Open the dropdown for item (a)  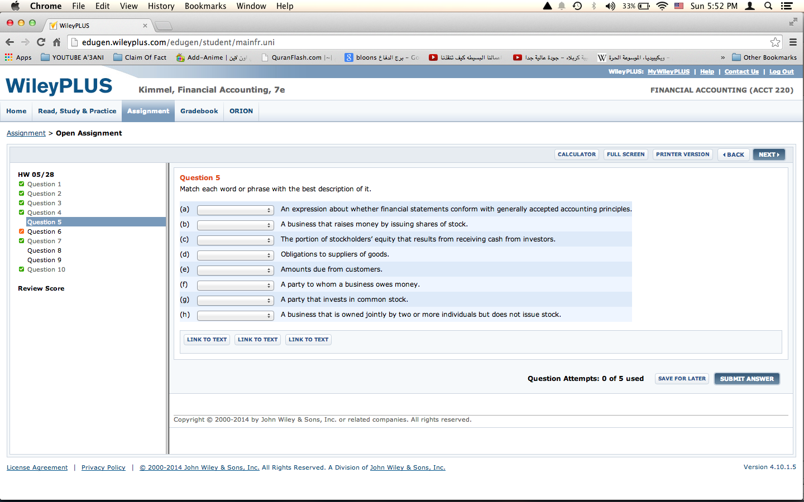click(235, 210)
